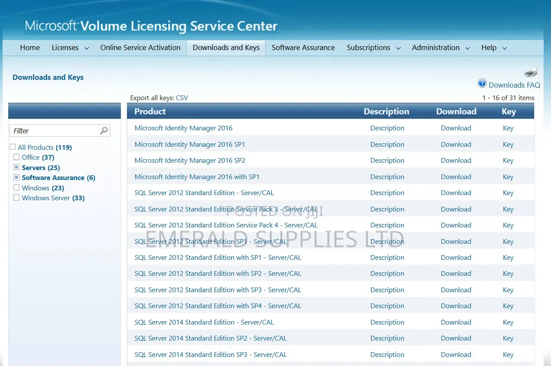Screen dimensions: 551x366
Task: Open Microsoft Identity Manager 2016 product
Action: click(184, 128)
